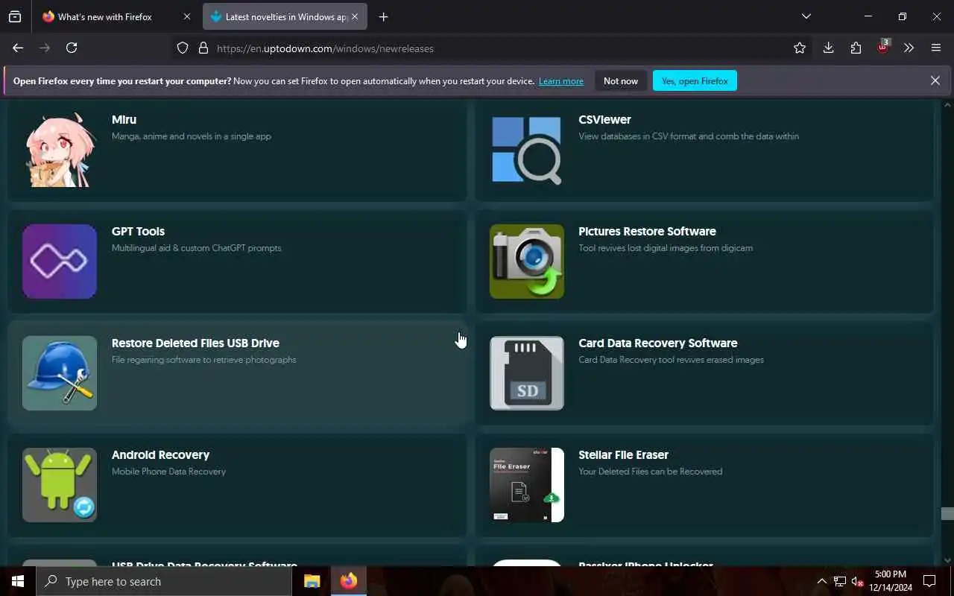This screenshot has height=596, width=954.
Task: Open the Stellar File Eraser box icon
Action: 527,485
